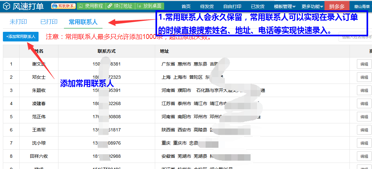
Task: Click the name cell 邓女士
Action: point(39,77)
